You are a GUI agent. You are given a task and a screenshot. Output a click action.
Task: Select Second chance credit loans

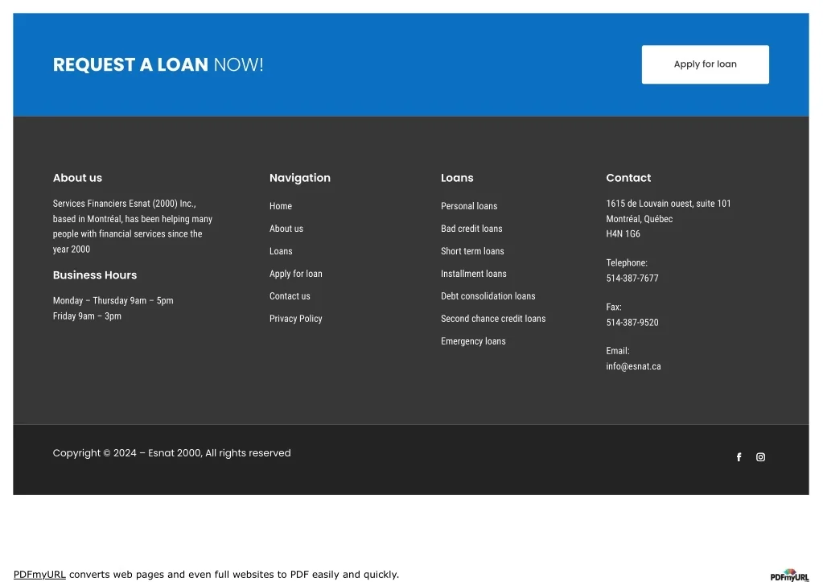coord(493,319)
